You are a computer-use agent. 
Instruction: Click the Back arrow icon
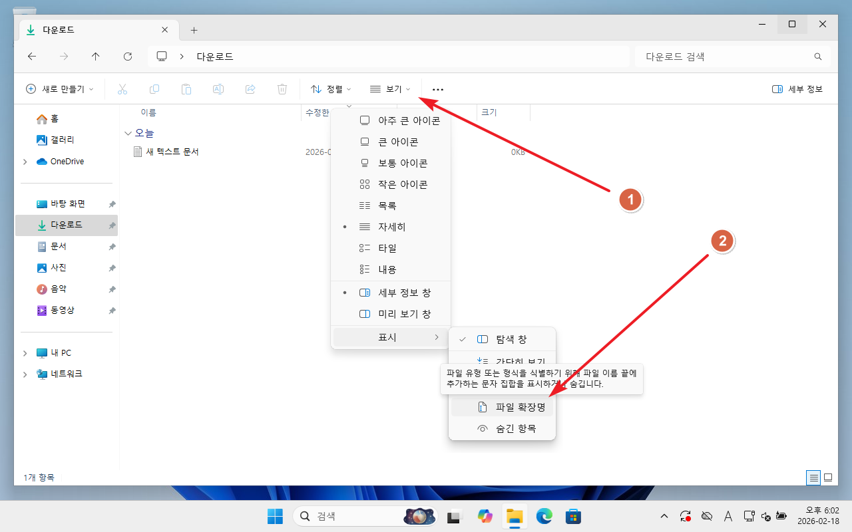tap(32, 57)
